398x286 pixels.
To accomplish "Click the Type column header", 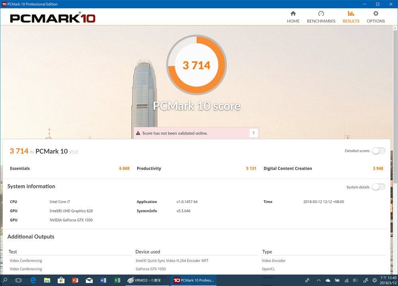I will [267, 251].
